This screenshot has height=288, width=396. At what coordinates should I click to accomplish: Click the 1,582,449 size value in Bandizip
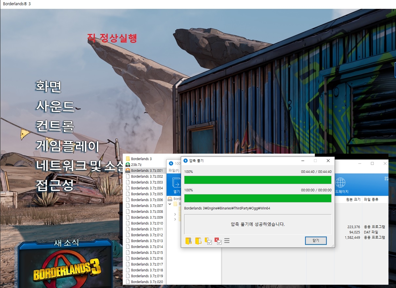click(352, 237)
